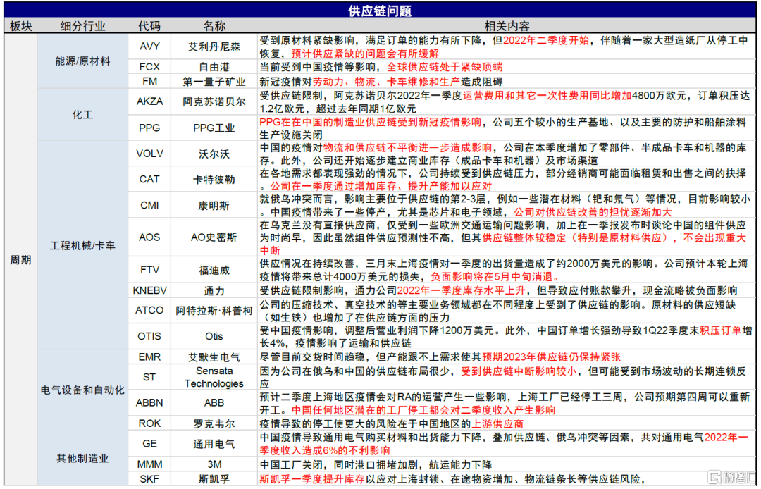Image resolution: width=761 pixels, height=489 pixels.
Task: Select ticker code FCX
Action: point(149,66)
